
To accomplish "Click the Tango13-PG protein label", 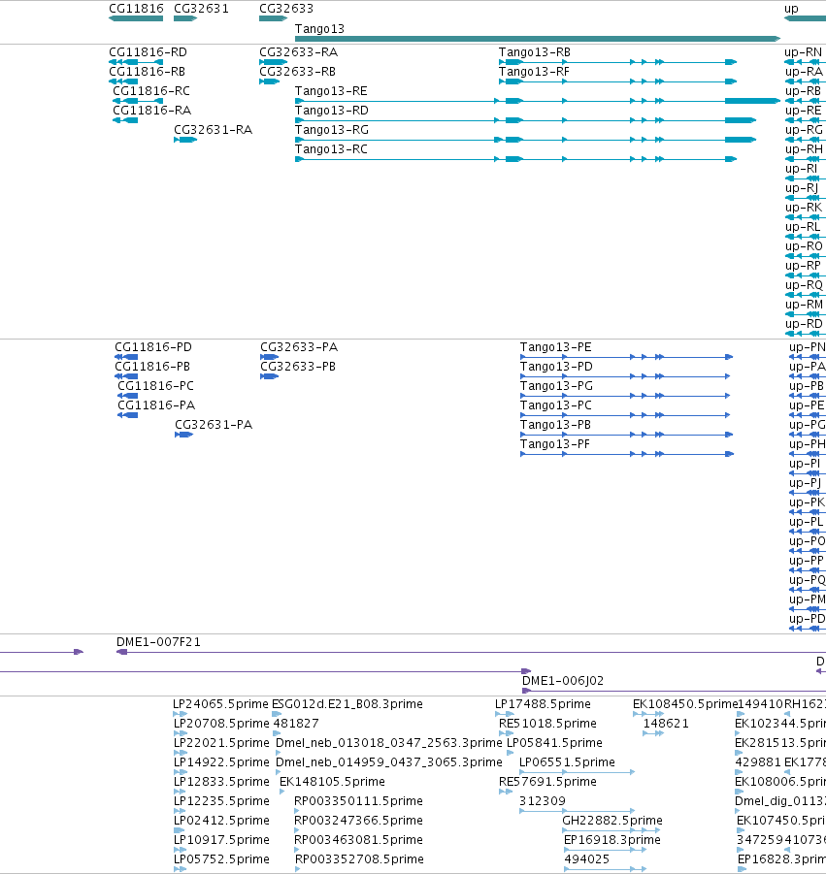I will [556, 386].
